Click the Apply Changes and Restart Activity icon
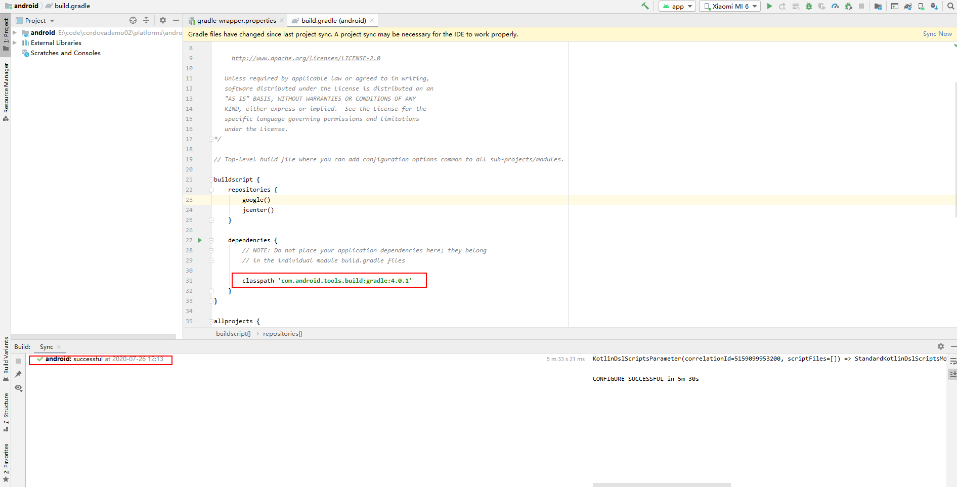Viewport: 957px width, 487px height. click(782, 6)
